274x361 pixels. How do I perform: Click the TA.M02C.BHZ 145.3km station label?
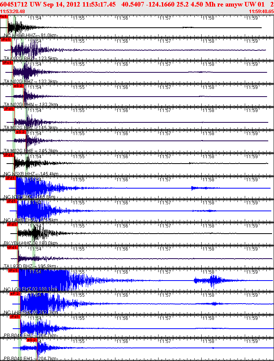31,127
